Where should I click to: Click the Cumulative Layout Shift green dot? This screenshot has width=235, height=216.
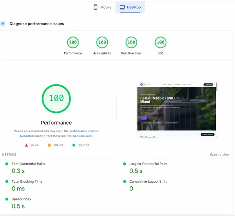click(x=125, y=182)
